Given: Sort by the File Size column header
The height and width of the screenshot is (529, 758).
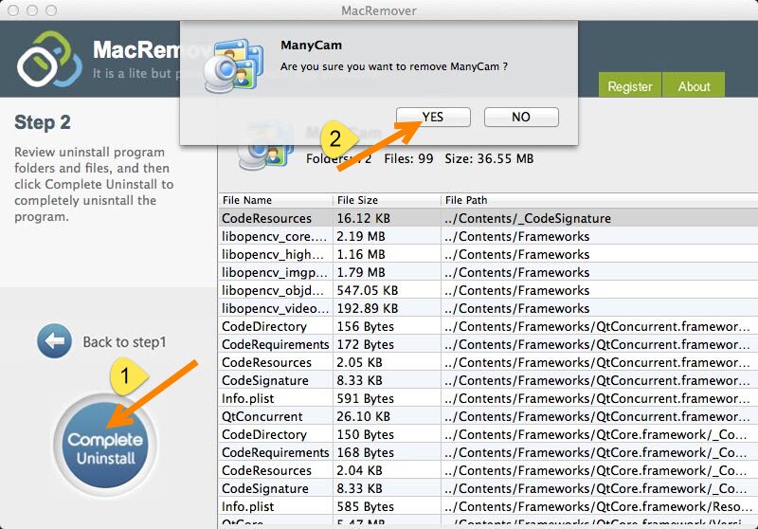Looking at the screenshot, I should tap(387, 200).
